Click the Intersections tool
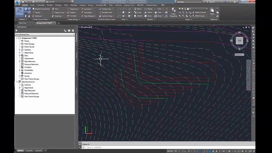The width and height of the screenshot is (272, 153). (x=88, y=9)
